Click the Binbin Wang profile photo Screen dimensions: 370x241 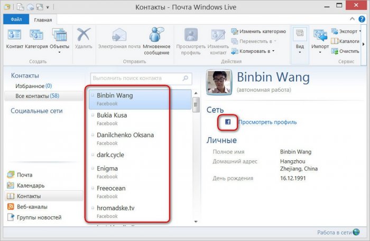click(219, 82)
